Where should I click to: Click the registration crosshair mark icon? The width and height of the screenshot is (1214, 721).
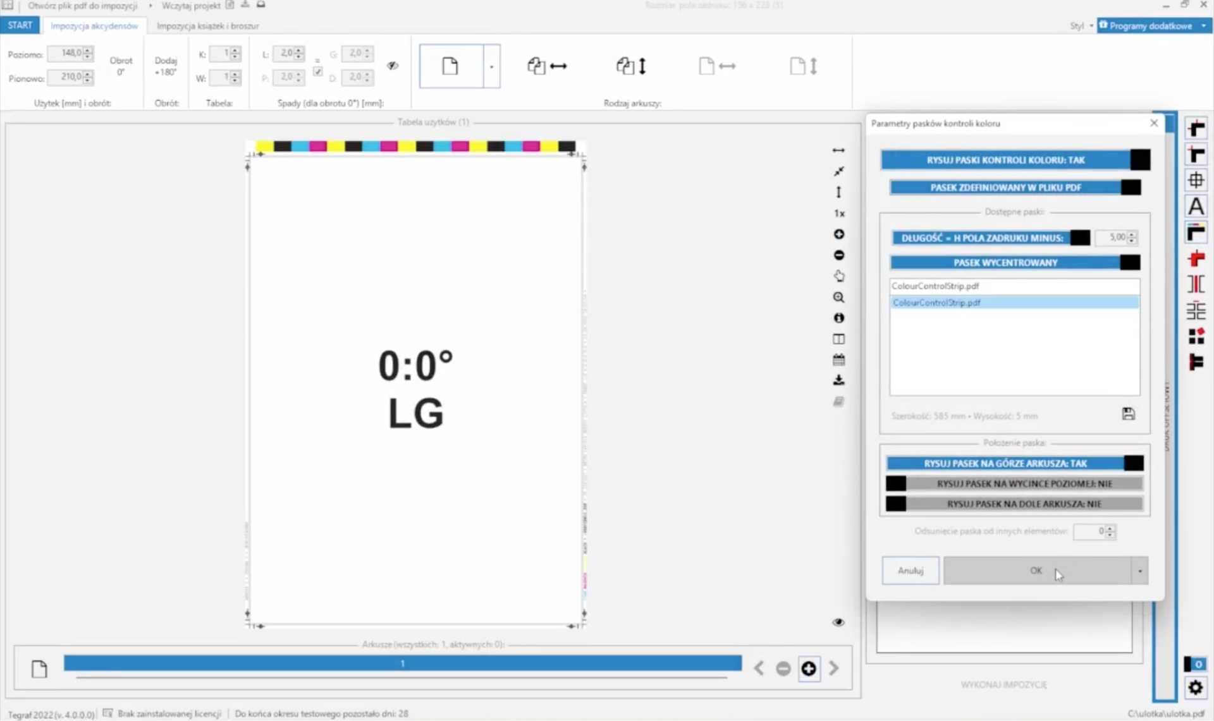(x=1196, y=180)
